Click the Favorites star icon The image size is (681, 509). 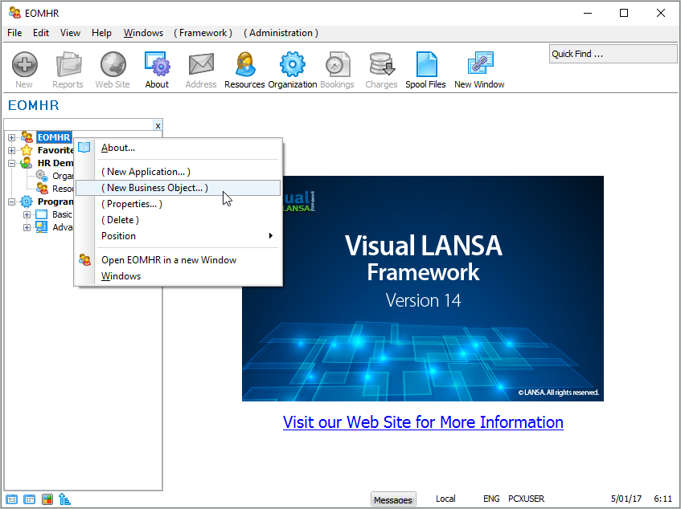(x=27, y=150)
